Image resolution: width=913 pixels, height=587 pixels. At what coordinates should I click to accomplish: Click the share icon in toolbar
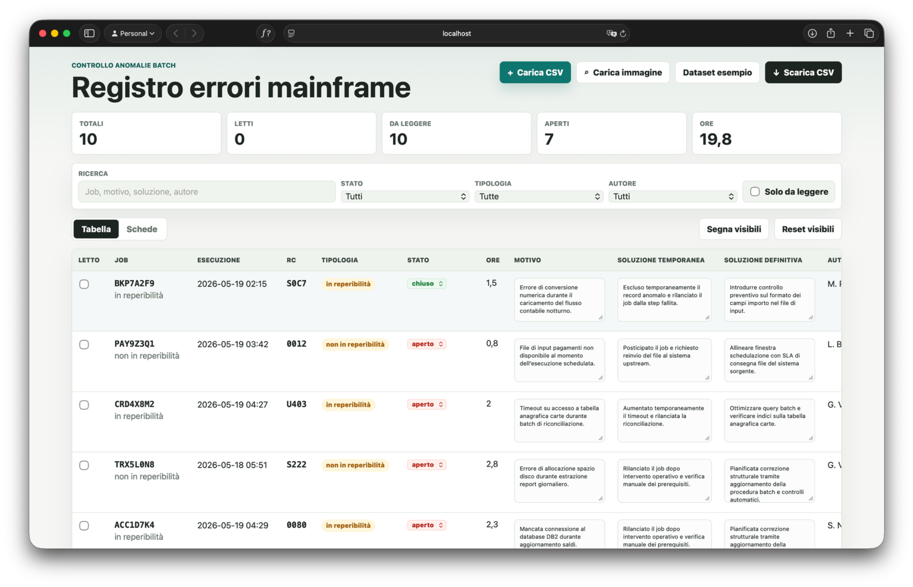tap(831, 33)
